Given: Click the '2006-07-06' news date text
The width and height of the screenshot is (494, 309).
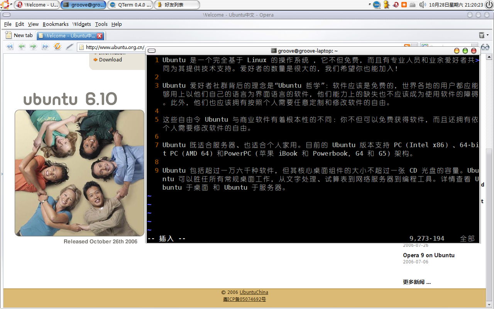Looking at the screenshot, I should click(x=416, y=261).
